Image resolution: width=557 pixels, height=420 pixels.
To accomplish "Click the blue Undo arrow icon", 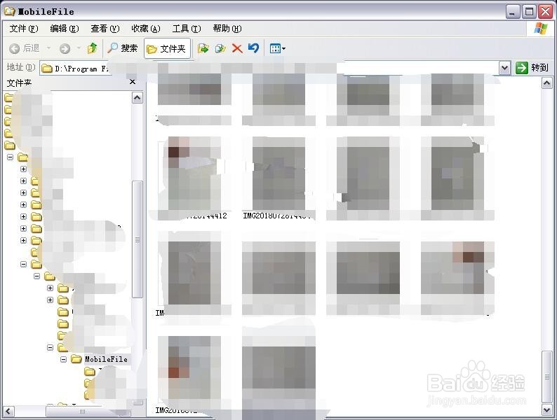I will click(x=254, y=48).
